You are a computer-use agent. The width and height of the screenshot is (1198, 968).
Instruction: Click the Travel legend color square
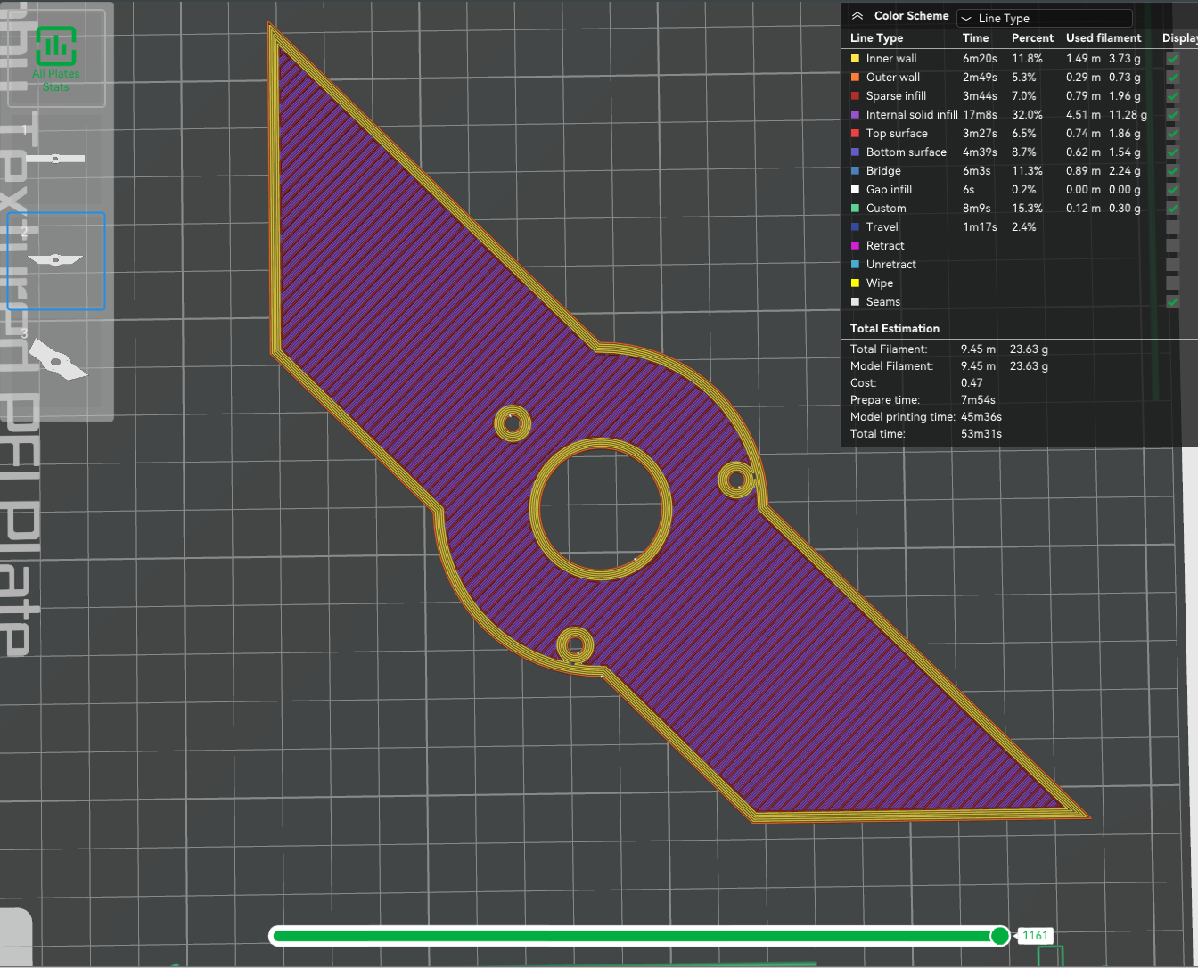click(x=856, y=226)
